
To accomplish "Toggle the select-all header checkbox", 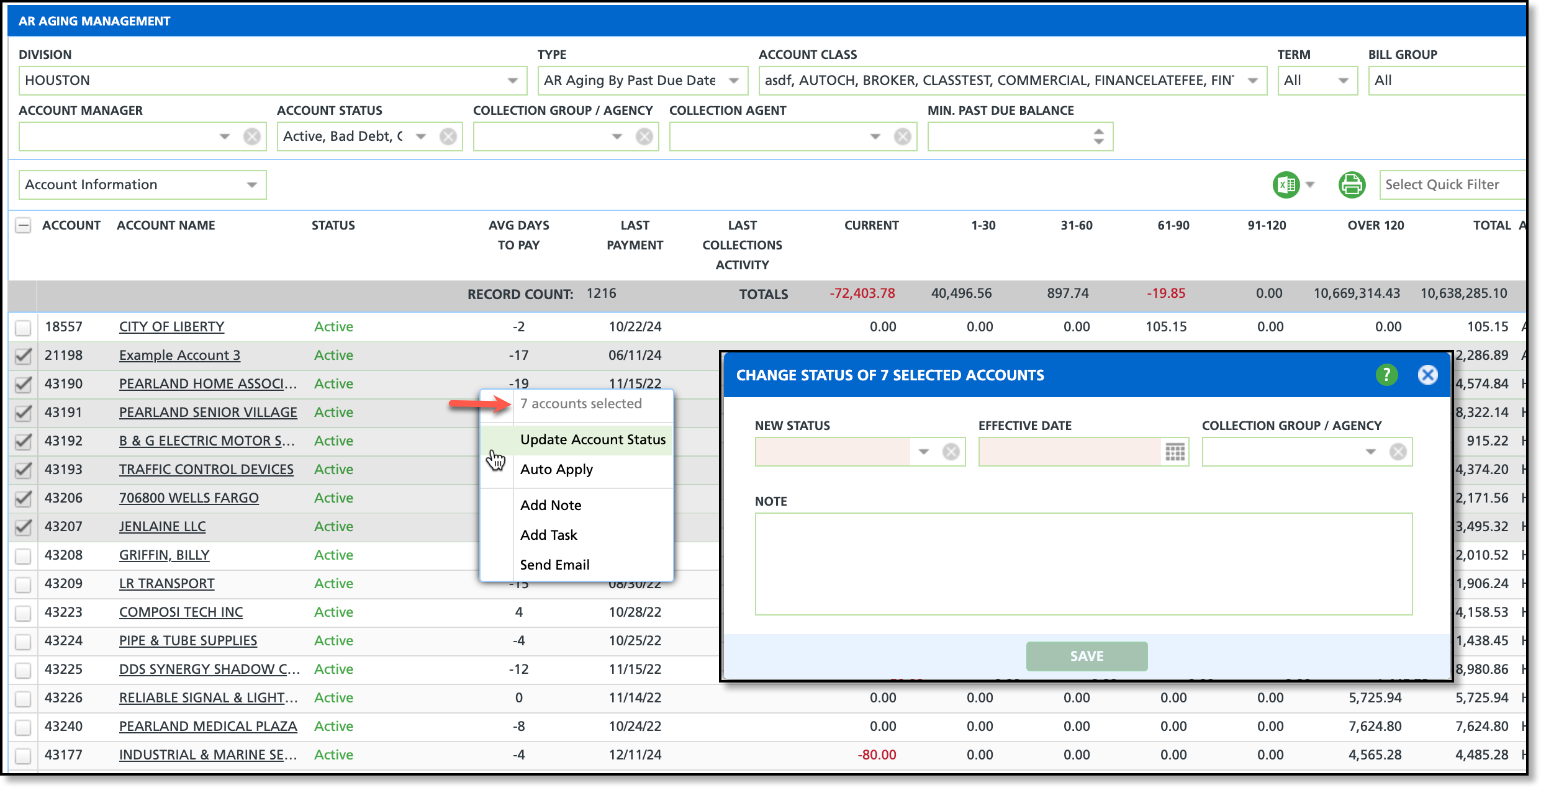I will coord(23,225).
